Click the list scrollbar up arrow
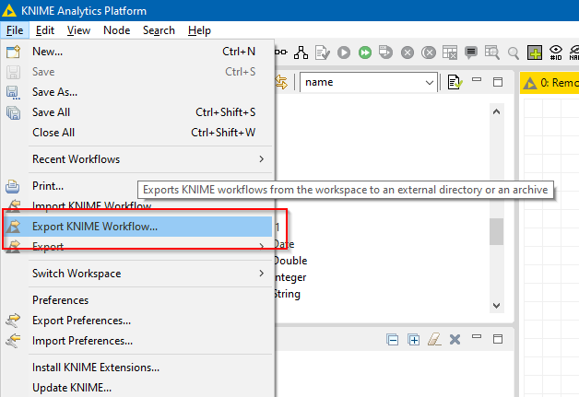The height and width of the screenshot is (397, 579). [x=496, y=111]
